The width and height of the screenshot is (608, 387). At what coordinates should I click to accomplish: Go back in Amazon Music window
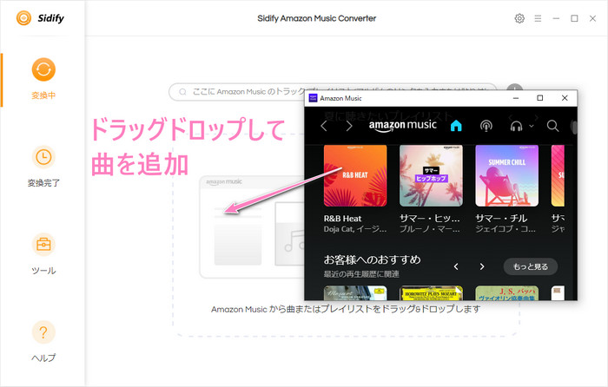pyautogui.click(x=324, y=126)
